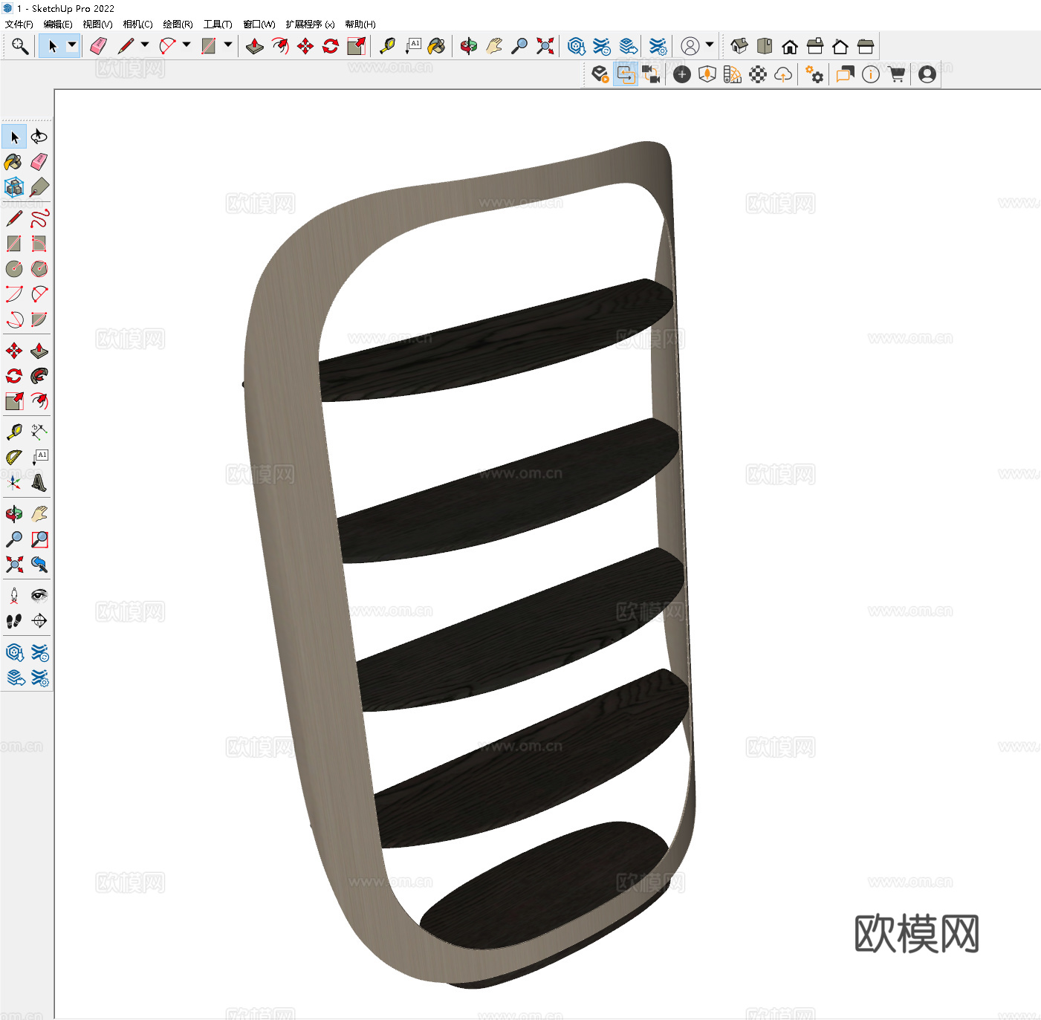Image resolution: width=1041 pixels, height=1020 pixels.
Task: Open the 扩展程序(x) menu
Action: click(310, 24)
